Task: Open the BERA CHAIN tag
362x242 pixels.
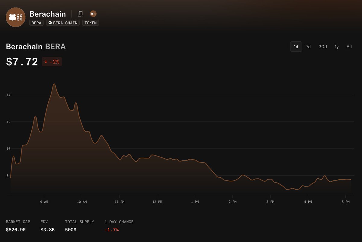Action: [x=63, y=23]
